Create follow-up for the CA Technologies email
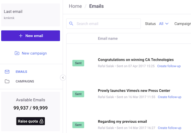Image resolution: width=191 pixels, height=133 pixels. (169, 66)
